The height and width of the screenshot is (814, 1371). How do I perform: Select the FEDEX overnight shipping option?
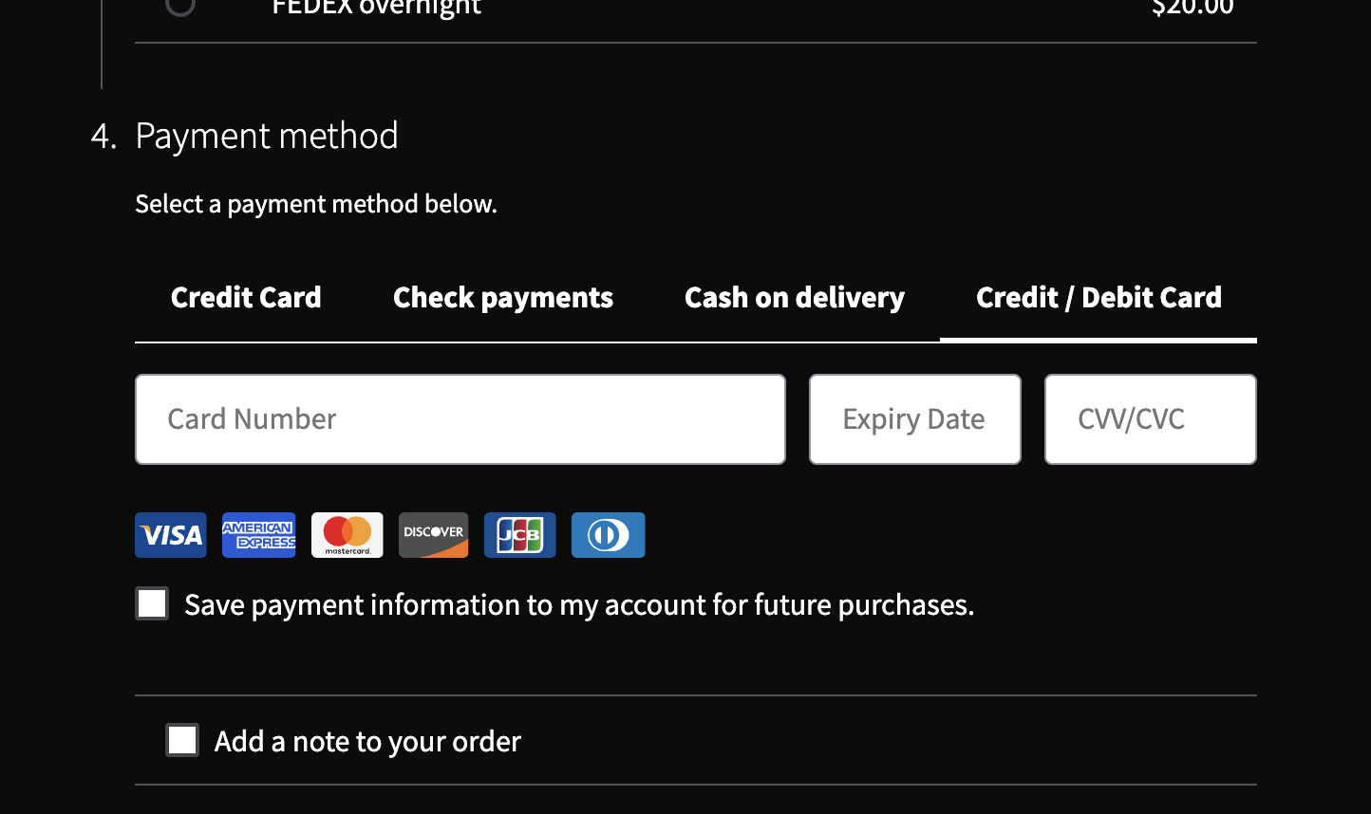[x=180, y=7]
